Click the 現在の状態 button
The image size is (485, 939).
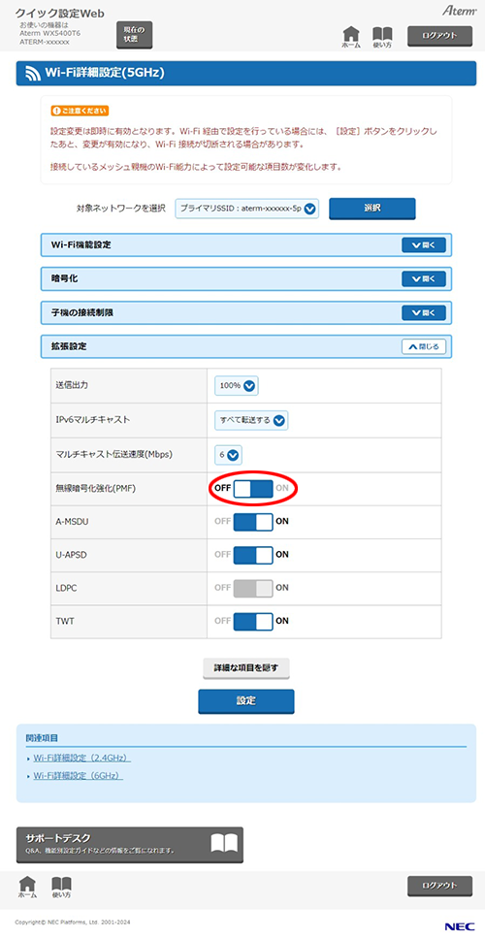[x=134, y=34]
